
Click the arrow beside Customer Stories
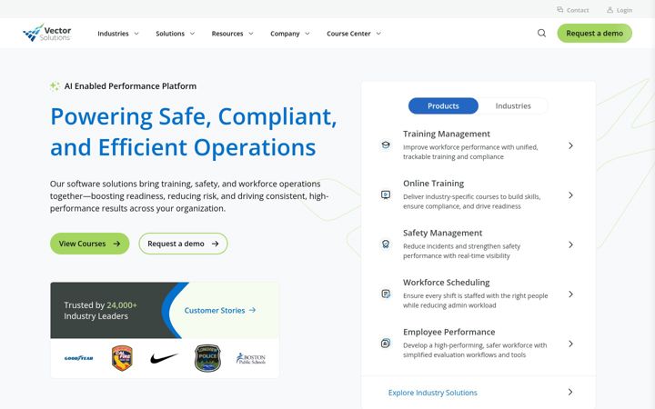coord(252,310)
